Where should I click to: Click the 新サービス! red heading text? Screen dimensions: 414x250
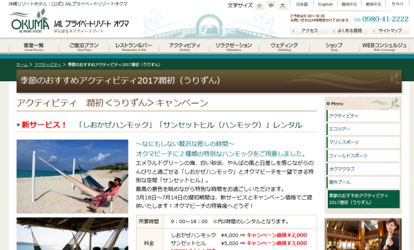(44, 125)
